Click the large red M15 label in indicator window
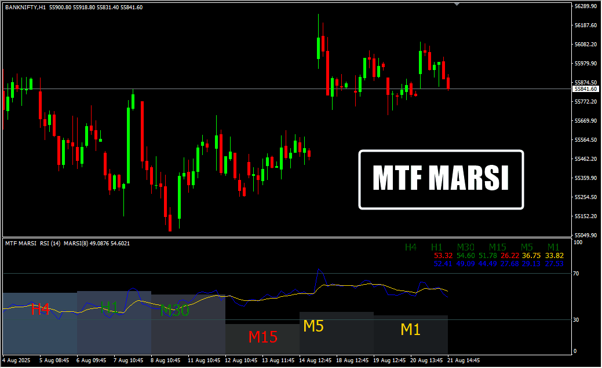Viewport: 602px width, 368px height. (x=262, y=336)
